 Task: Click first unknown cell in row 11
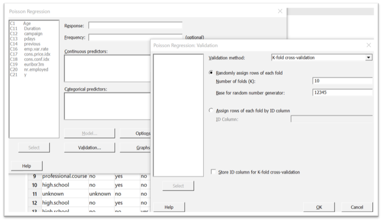64,194
